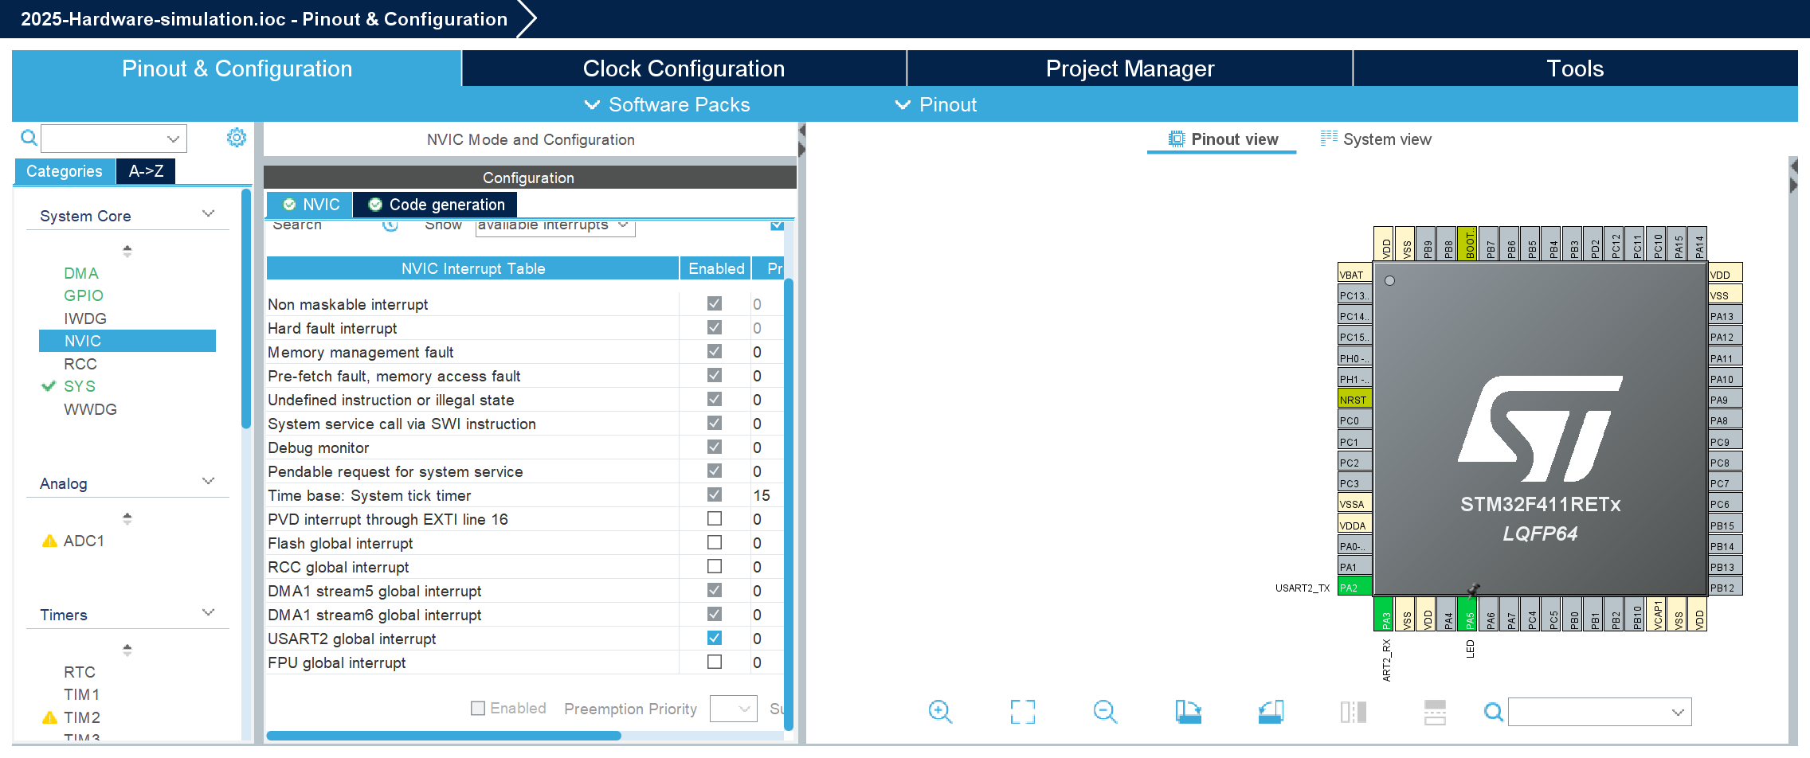This screenshot has height=758, width=1810.
Task: Switch to A->Z sorting tab
Action: [x=146, y=171]
